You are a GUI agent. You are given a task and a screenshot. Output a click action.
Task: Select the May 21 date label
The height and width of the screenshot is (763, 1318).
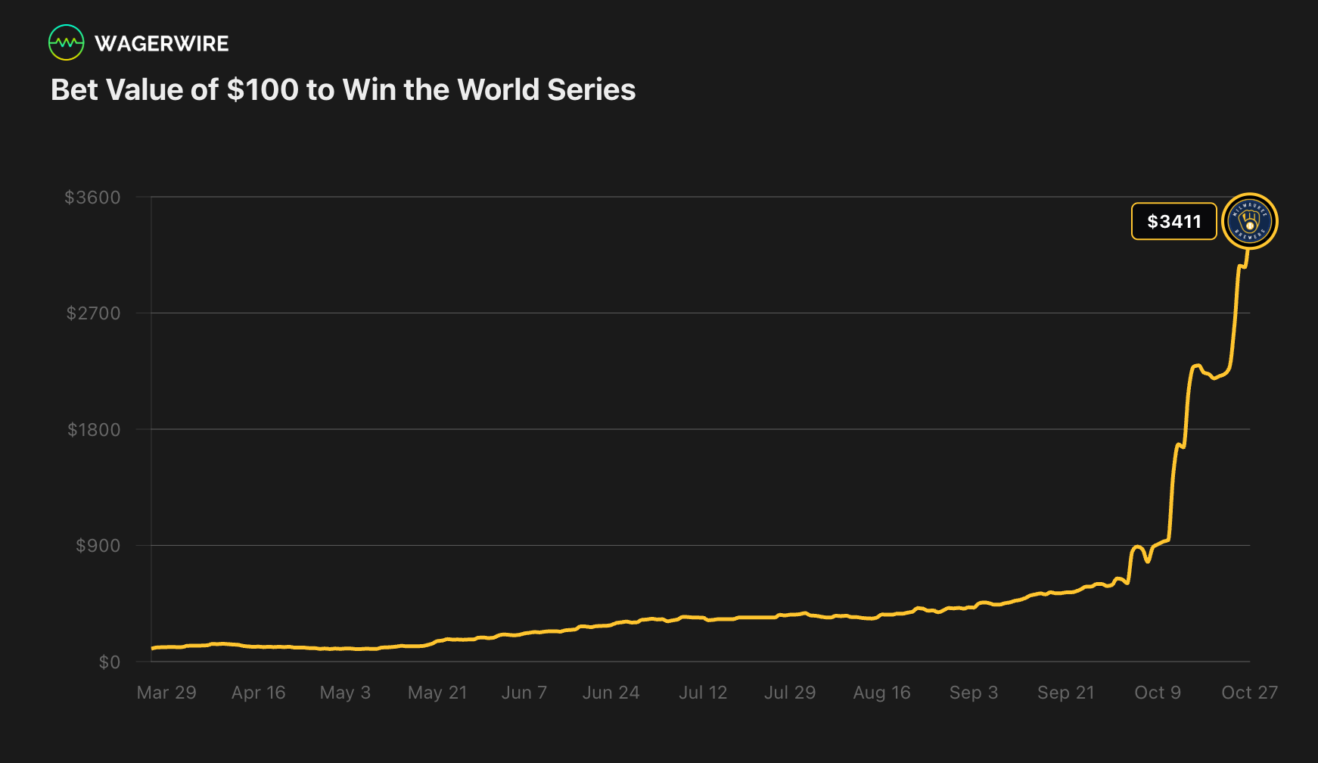pyautogui.click(x=437, y=693)
